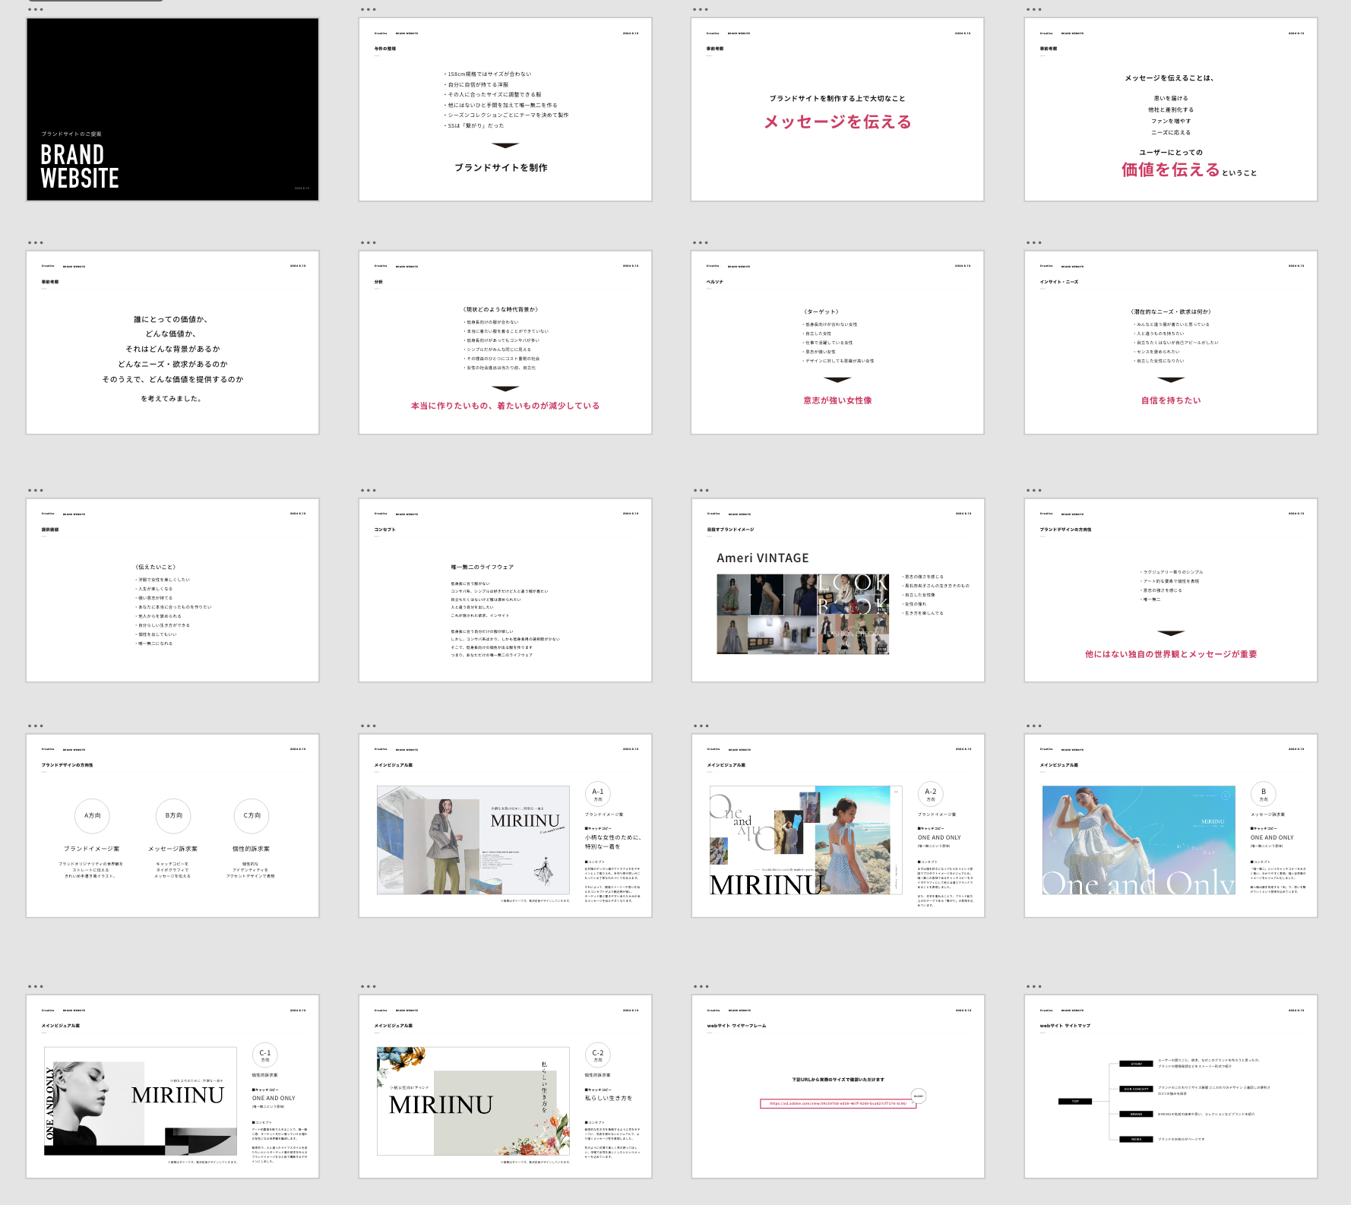Open three-dot menu above the ブランドサイトを制作 slide
The height and width of the screenshot is (1205, 1351).
(369, 10)
